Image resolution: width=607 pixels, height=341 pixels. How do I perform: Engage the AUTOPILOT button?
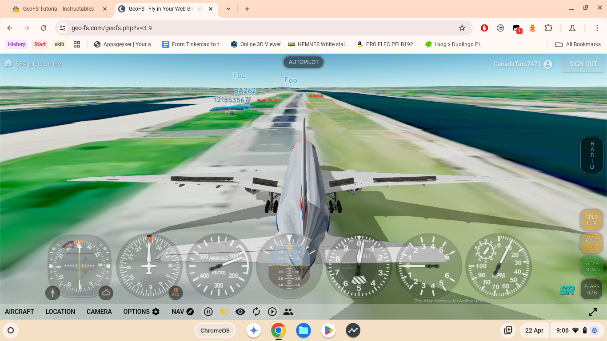(303, 62)
